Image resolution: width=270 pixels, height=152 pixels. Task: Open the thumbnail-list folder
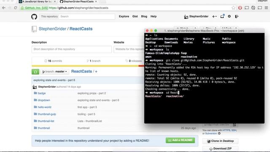(46, 121)
